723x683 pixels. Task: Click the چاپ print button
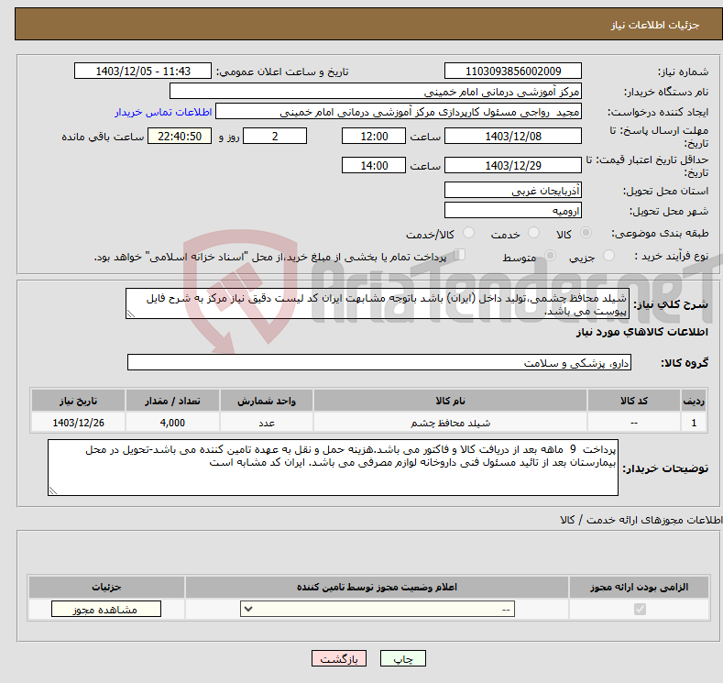[403, 658]
